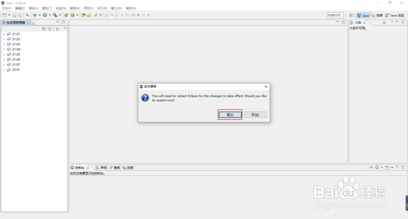The width and height of the screenshot is (408, 219).
Task: Open the 帮助(H) menu
Action: (131, 8)
